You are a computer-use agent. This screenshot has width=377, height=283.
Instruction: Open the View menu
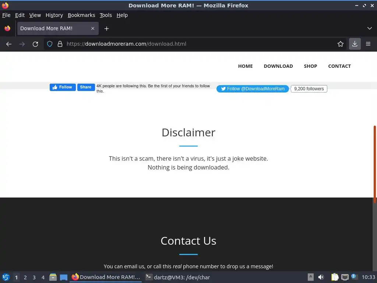pos(35,15)
